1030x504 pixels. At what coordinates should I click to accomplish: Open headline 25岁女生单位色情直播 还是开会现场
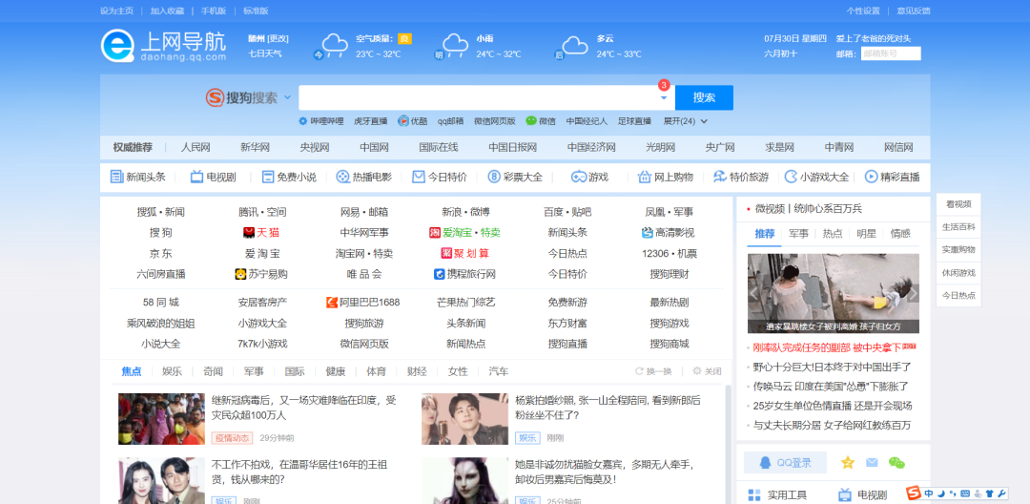833,406
